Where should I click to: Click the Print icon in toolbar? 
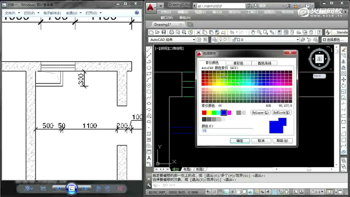pyautogui.click(x=171, y=32)
